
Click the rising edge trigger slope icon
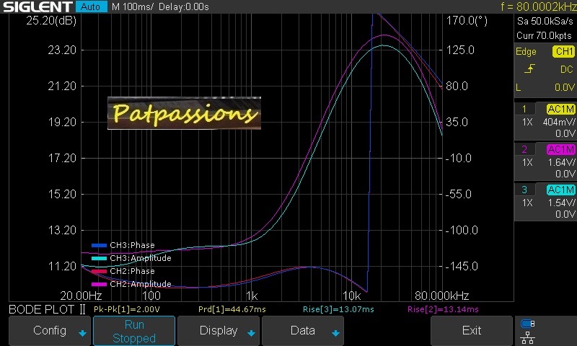530,69
